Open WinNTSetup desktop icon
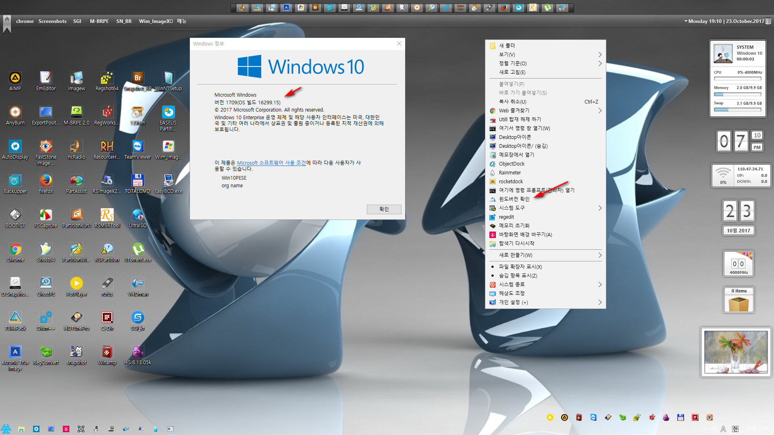774x435 pixels. tap(168, 81)
